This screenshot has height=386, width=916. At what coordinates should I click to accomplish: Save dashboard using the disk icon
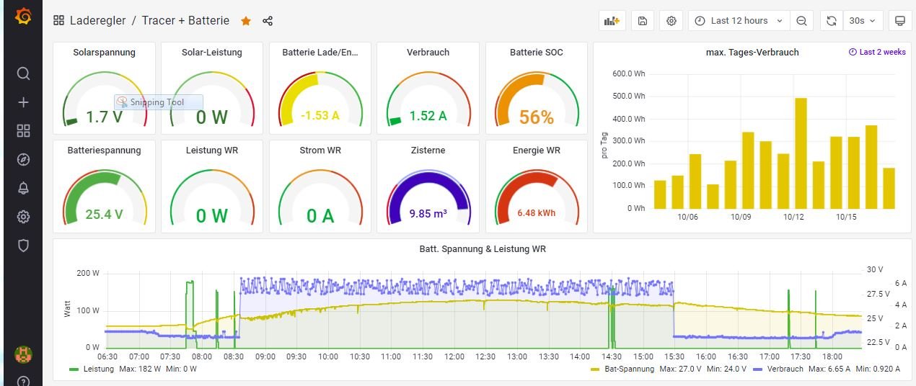[643, 21]
